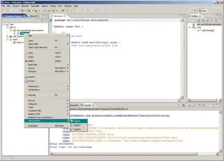Toggle Scroll Lock in Console toolbar
This screenshot has width=224, height=161.
point(194,105)
